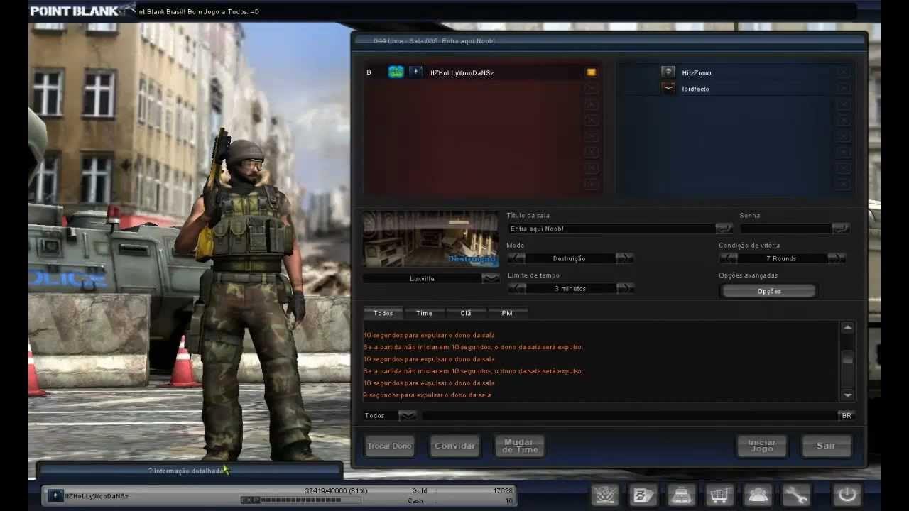This screenshot has width=909, height=511.
Task: Close the third red team slot
Action: (591, 105)
